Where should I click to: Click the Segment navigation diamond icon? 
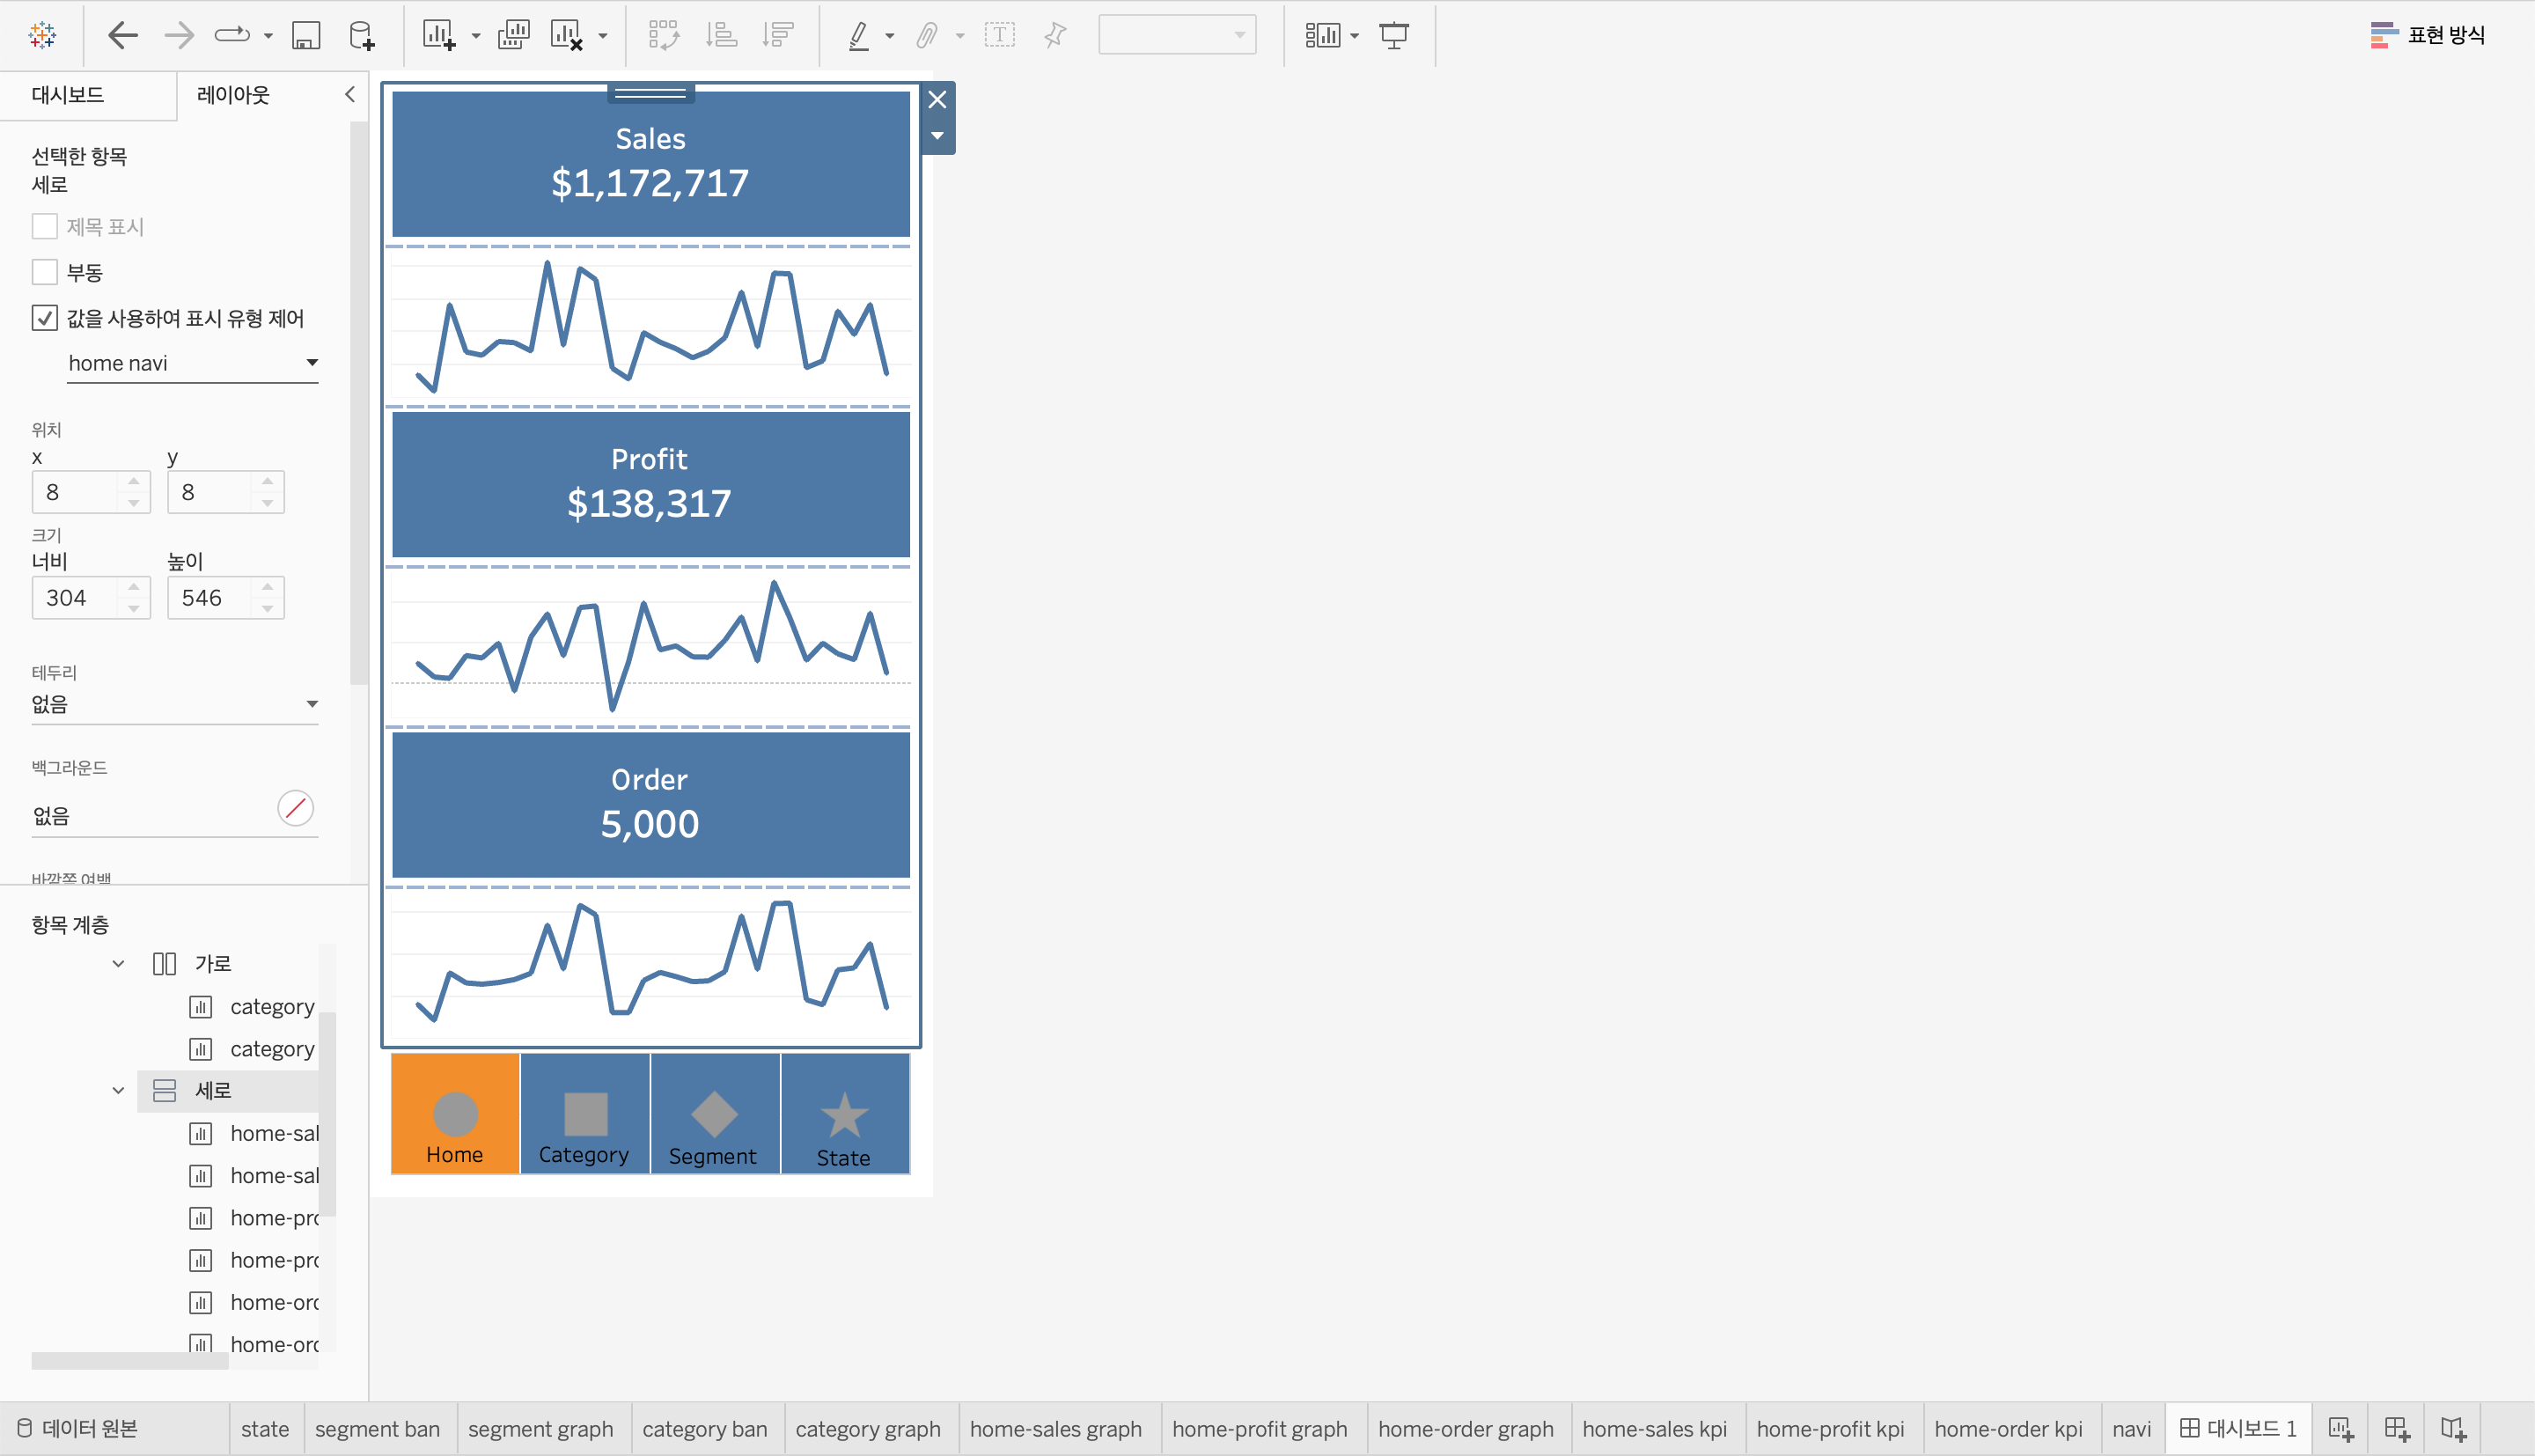(715, 1114)
